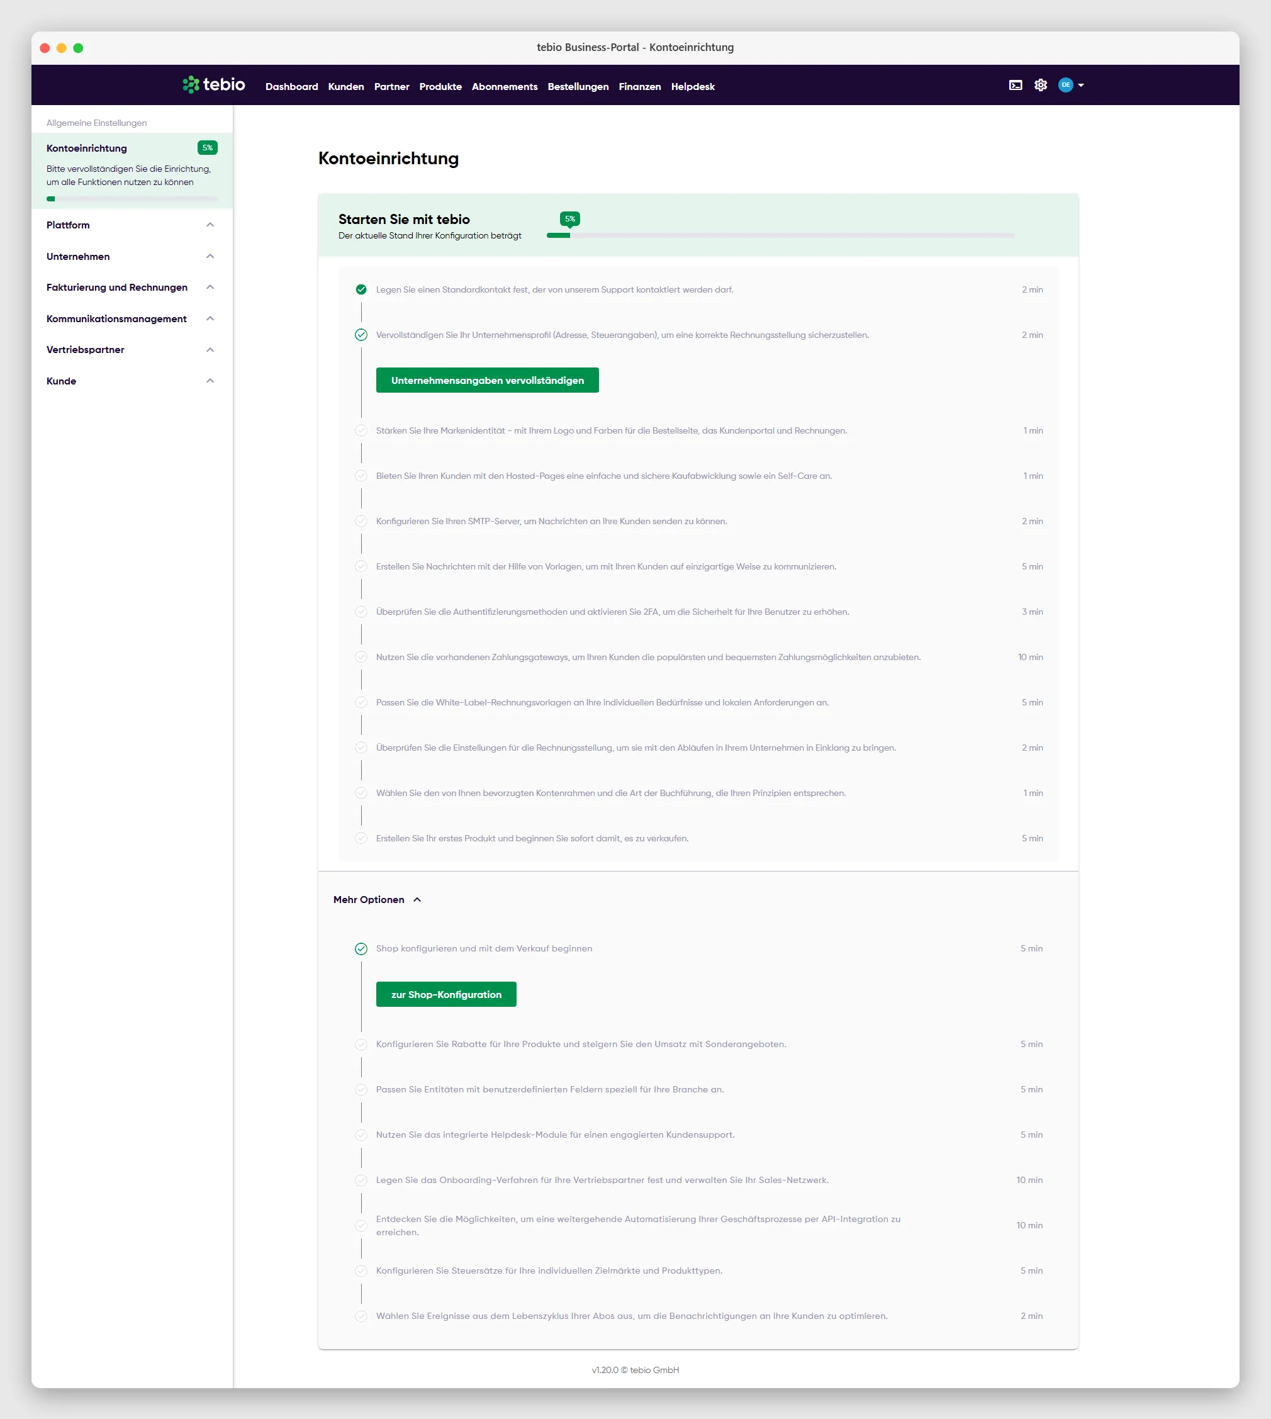Viewport: 1271px width, 1419px height.
Task: Expand Fakturierung und Rechnungen section
Action: pyautogui.click(x=132, y=287)
